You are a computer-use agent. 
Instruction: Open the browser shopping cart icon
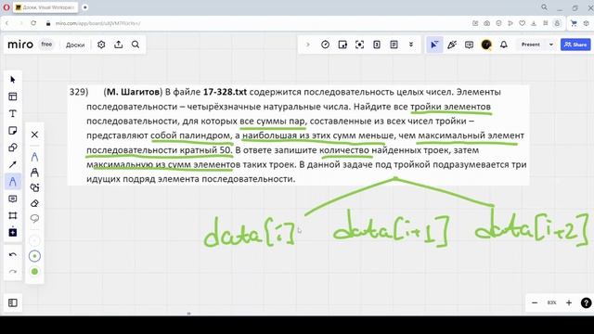[x=574, y=23]
